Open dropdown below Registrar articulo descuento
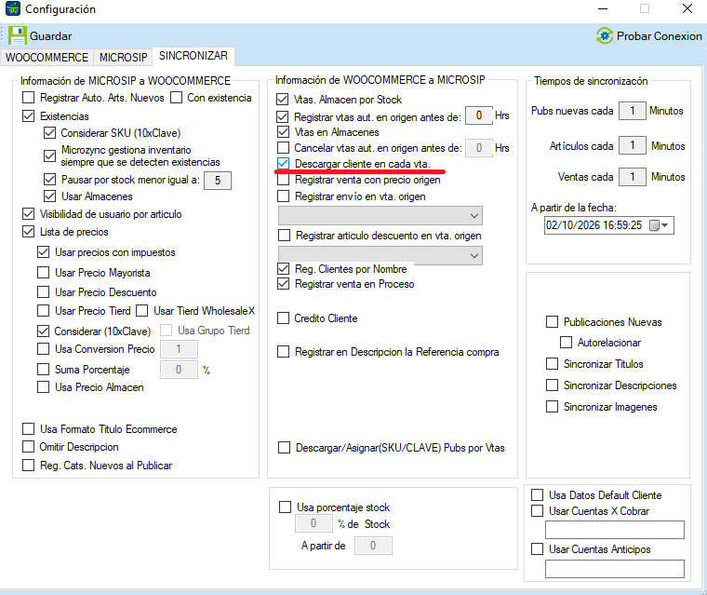 pos(380,255)
